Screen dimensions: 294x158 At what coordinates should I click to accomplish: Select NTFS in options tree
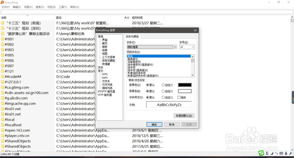click(105, 74)
